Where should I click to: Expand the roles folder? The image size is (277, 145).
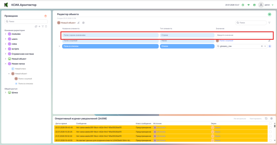click(6, 44)
